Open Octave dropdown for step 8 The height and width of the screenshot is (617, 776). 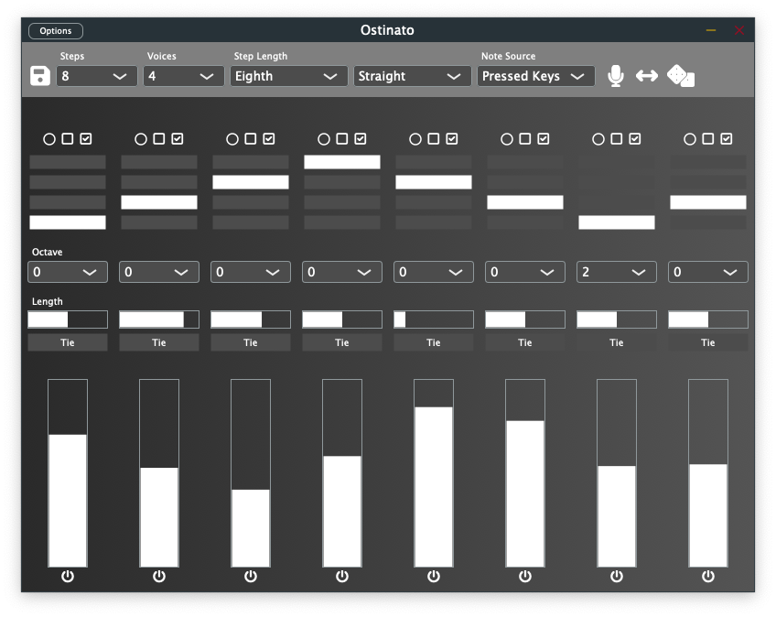(708, 272)
